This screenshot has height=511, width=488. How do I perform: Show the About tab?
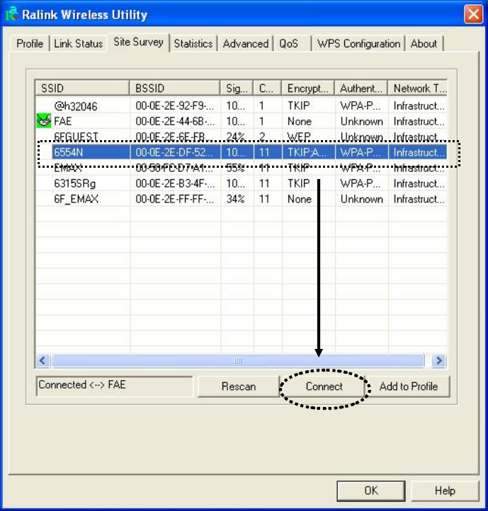coord(424,43)
